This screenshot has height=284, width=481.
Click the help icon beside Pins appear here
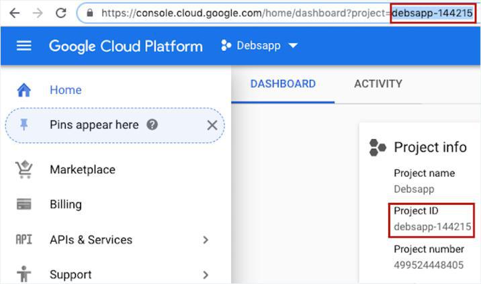[152, 125]
